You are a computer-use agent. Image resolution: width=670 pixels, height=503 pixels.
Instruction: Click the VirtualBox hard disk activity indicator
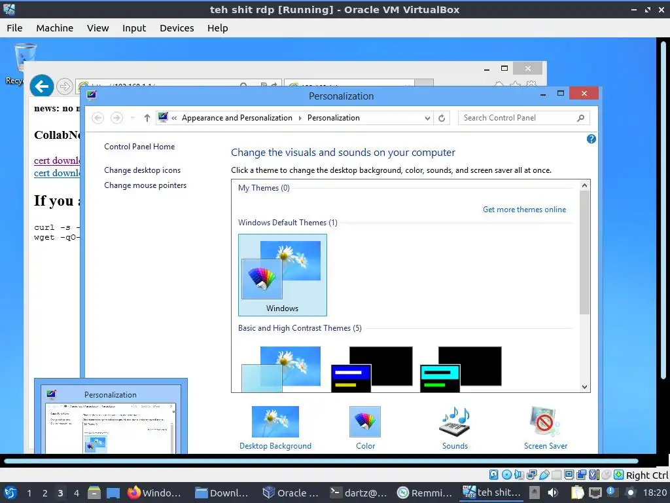(493, 474)
